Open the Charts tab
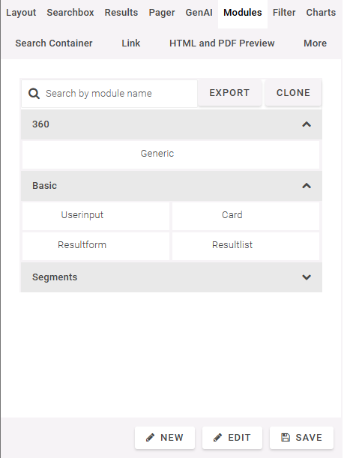Viewport: 344px width, 458px height. (x=321, y=13)
